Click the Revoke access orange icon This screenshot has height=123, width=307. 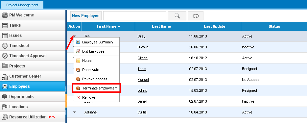pos(78,79)
